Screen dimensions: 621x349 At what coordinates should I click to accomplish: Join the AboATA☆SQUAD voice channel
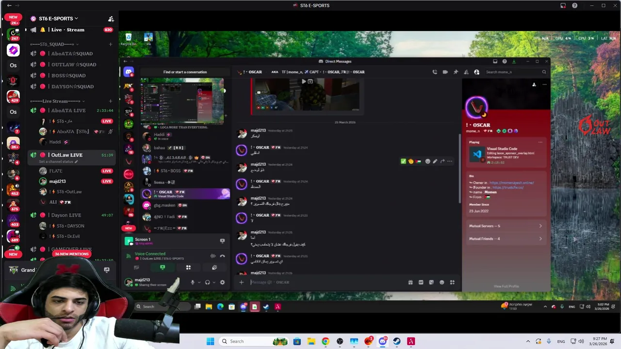pyautogui.click(x=72, y=53)
